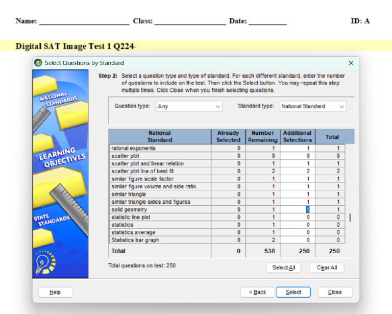392x314 pixels.
Task: Click the Number Remaining column header
Action: [263, 136]
